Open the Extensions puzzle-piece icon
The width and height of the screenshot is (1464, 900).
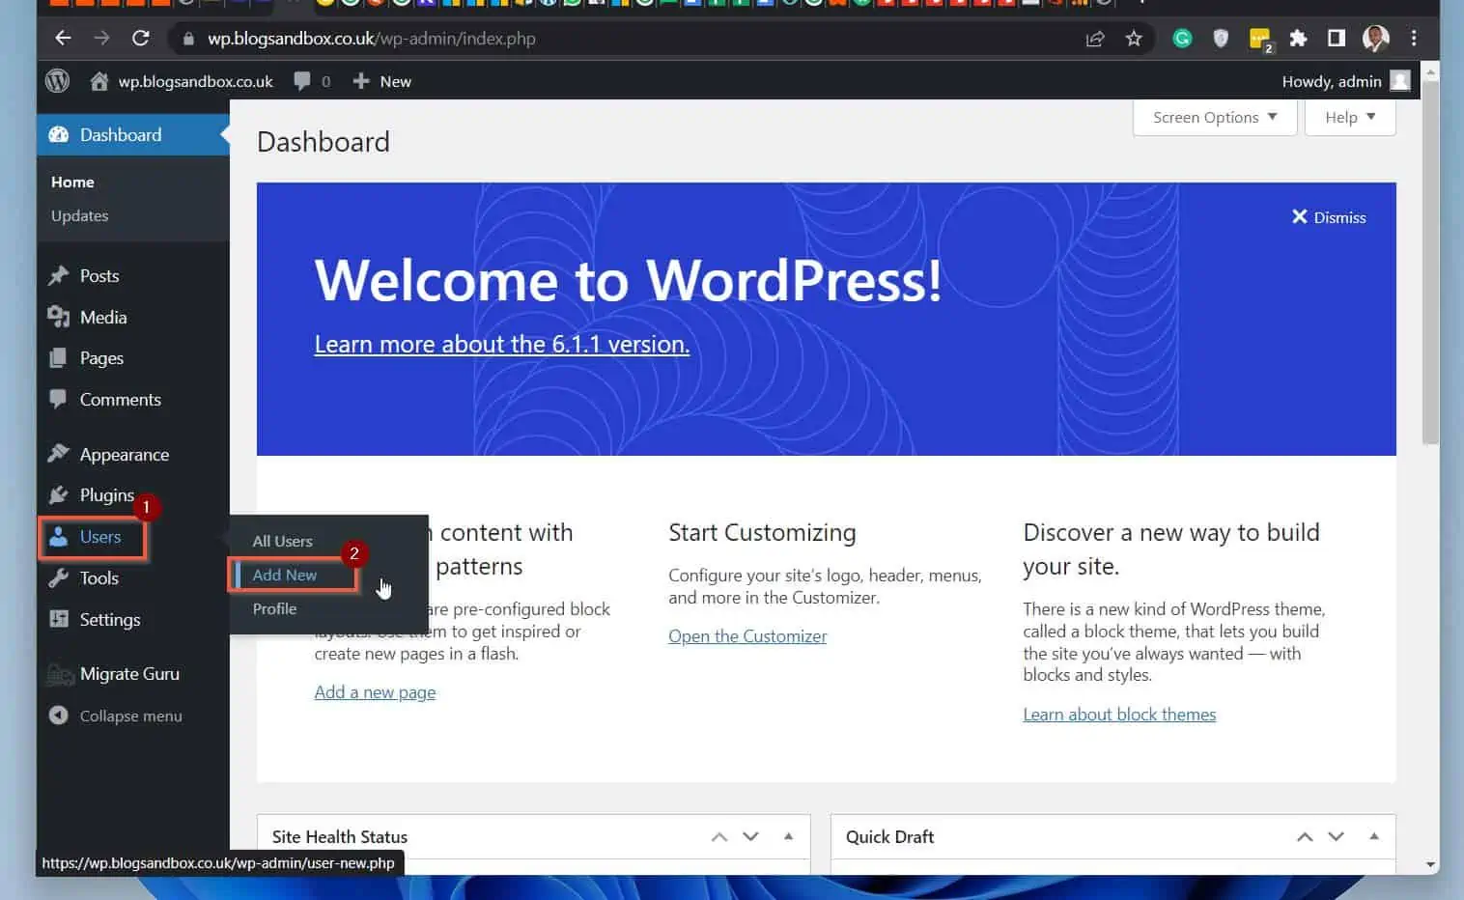pyautogui.click(x=1298, y=39)
